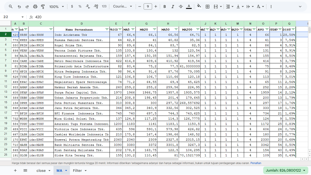Viewport: 311px width, 175px height.
Task: Open the zoom level dropdown
Action: pyautogui.click(x=56, y=6)
